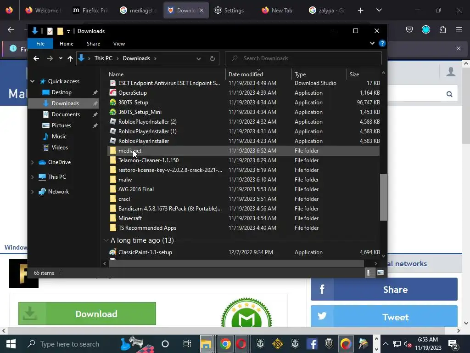Open the View ribbon tab
Viewport: 470px width, 353px height.
click(119, 44)
